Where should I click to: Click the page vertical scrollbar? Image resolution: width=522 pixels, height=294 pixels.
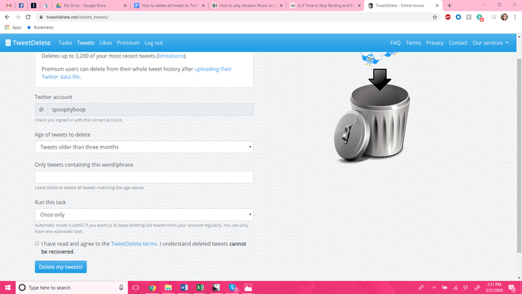(x=519, y=155)
